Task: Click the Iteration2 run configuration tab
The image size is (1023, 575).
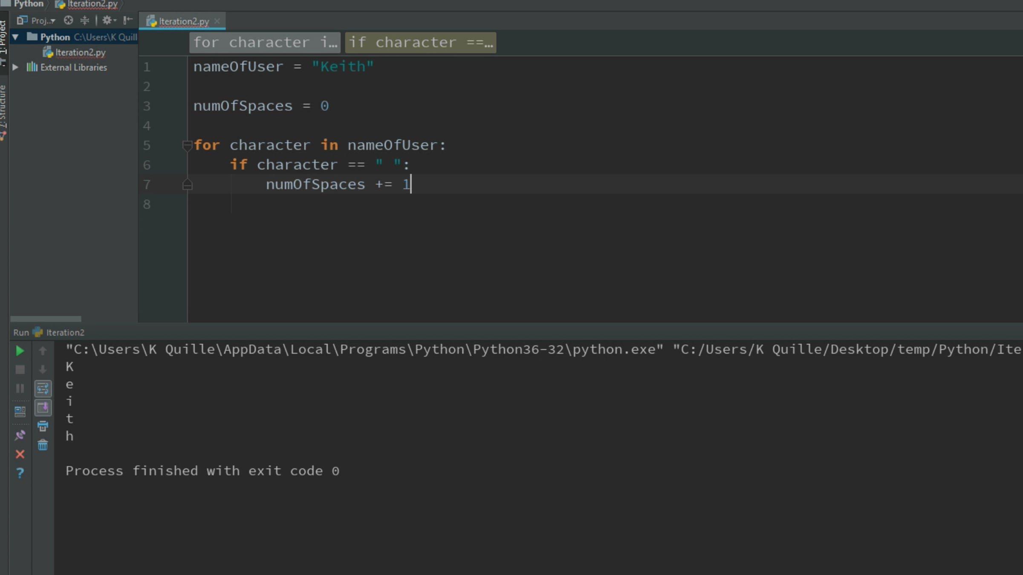Action: point(60,332)
